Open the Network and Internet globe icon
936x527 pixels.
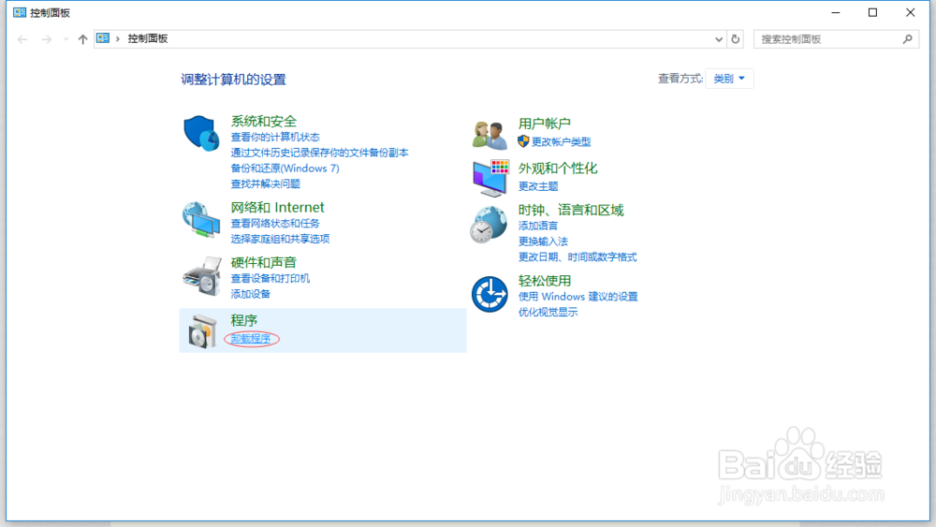pos(201,220)
